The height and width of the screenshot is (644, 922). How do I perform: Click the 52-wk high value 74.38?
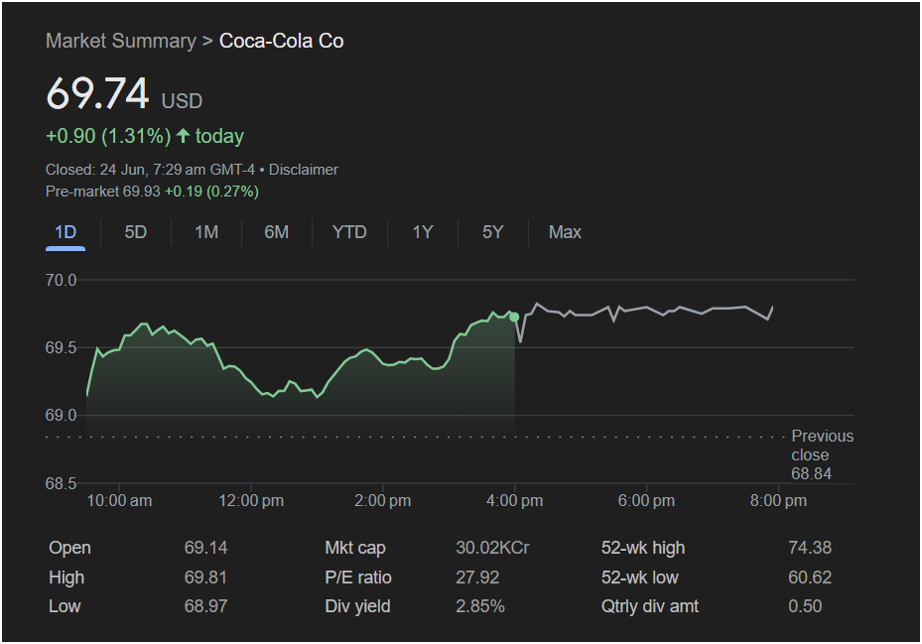(809, 548)
